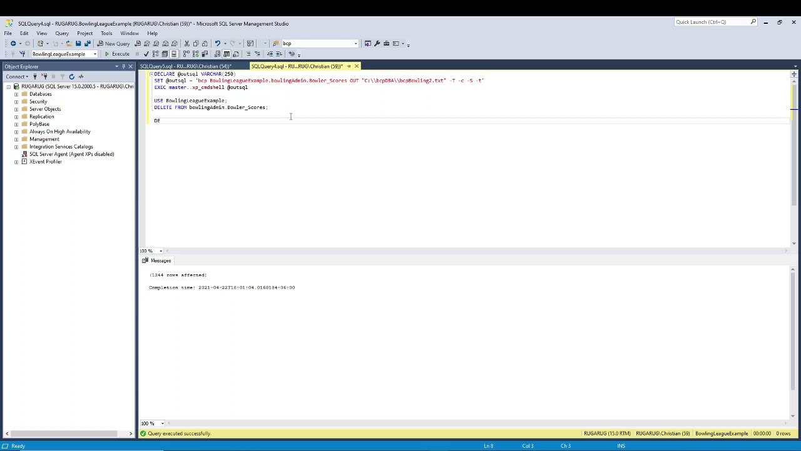Click the Display Estimated Execution Plan icon

156,54
